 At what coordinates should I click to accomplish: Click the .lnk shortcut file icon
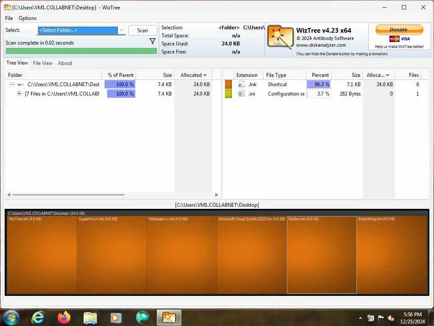[x=241, y=84]
